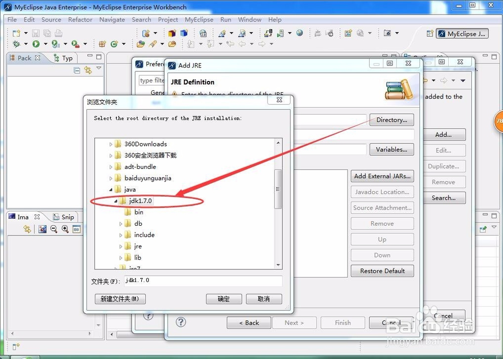Click Link with Editor arrows in Package Explorer
Screen dimensions: 503x359
pos(88,70)
